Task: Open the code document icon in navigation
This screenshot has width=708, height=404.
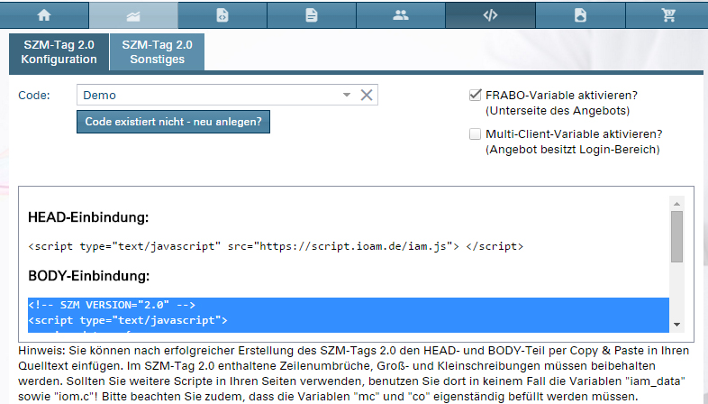Action: (222, 15)
